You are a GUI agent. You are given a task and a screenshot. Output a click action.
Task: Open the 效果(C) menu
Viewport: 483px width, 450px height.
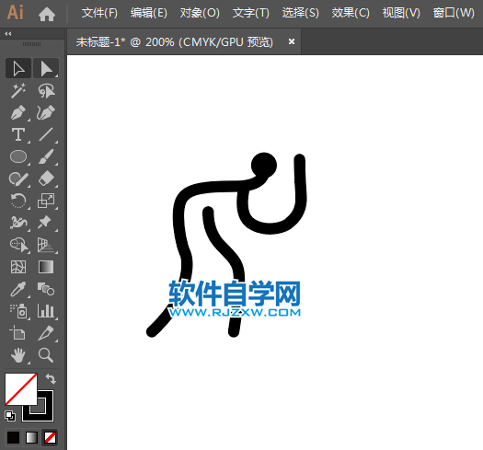[x=351, y=13]
